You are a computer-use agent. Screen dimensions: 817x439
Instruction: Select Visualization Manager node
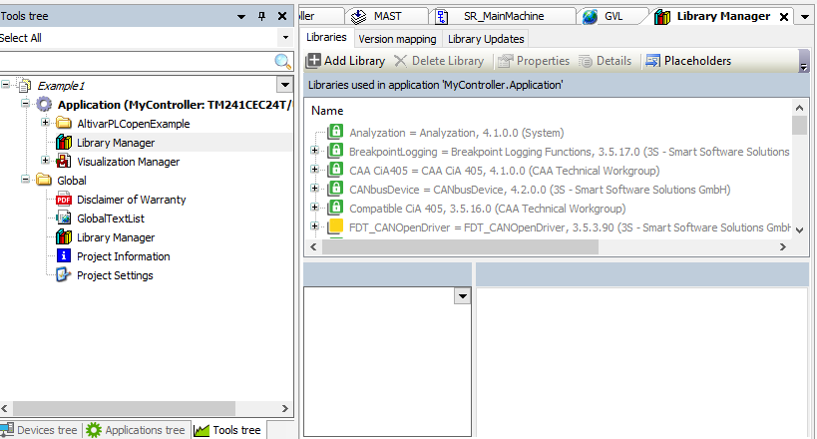[128, 162]
